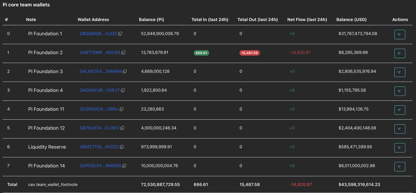Viewport: 416px width, 193px height.
Task: Click the green 666.61 Total In badge
Action: click(x=201, y=53)
